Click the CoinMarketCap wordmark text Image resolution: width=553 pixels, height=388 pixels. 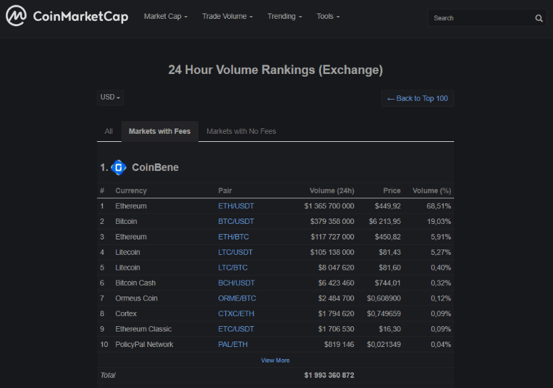81,17
